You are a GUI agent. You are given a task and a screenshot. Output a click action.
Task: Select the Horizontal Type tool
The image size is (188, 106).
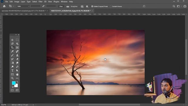[x=12, y=71]
